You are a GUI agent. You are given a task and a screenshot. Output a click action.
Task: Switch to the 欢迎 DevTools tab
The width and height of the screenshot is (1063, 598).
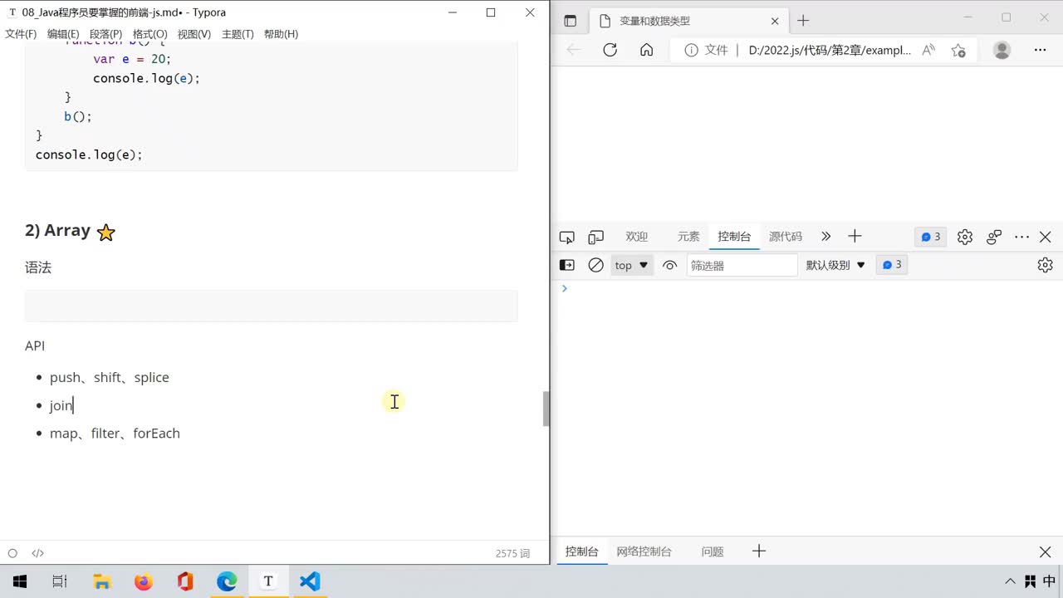click(637, 237)
